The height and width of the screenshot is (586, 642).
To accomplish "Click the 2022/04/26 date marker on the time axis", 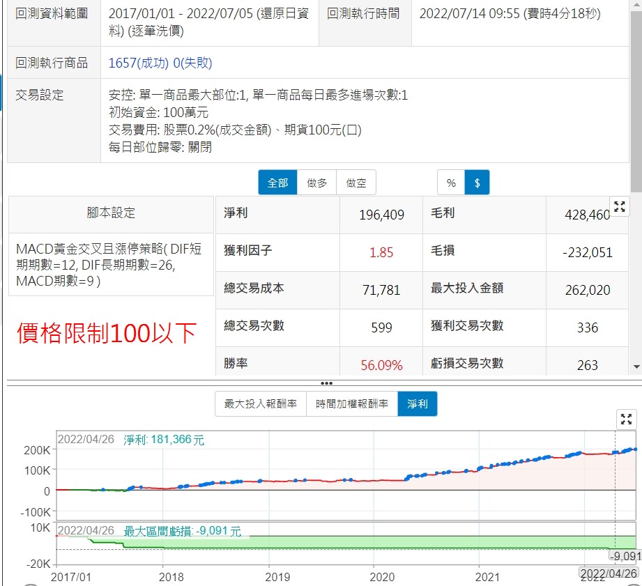I will [x=609, y=574].
